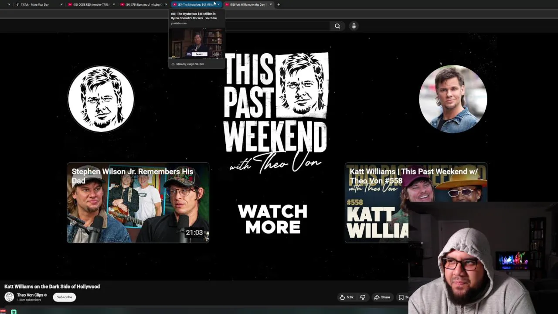
Task: Close the CPD: Remains of missing tab
Action: [x=166, y=4]
